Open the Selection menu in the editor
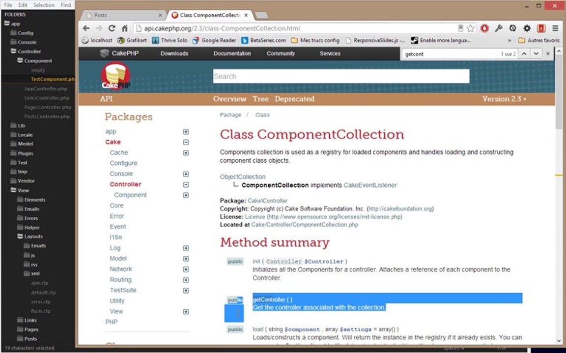Image resolution: width=566 pixels, height=353 pixels. [44, 5]
